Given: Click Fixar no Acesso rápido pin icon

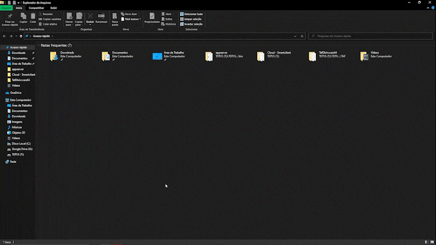Looking at the screenshot, I should (x=10, y=16).
